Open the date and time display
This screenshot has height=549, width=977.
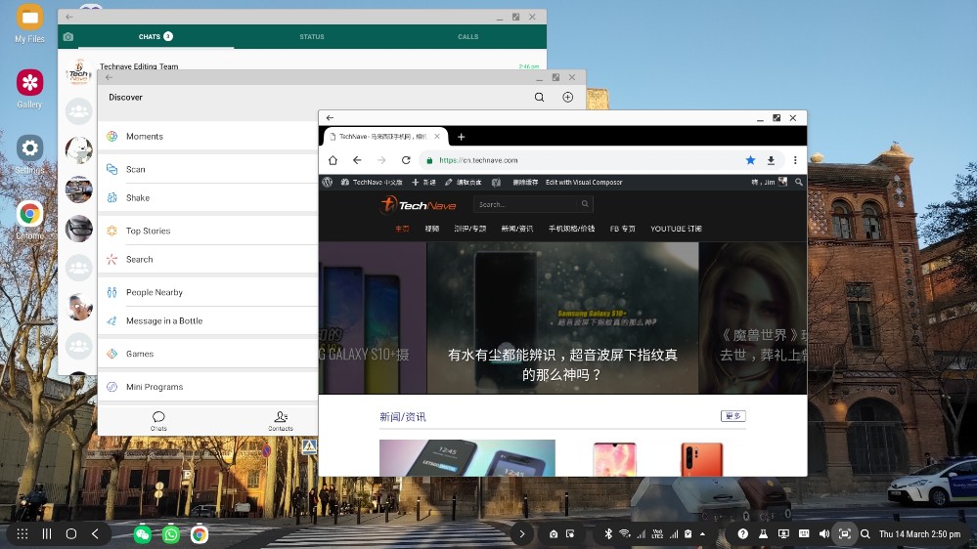tap(919, 534)
